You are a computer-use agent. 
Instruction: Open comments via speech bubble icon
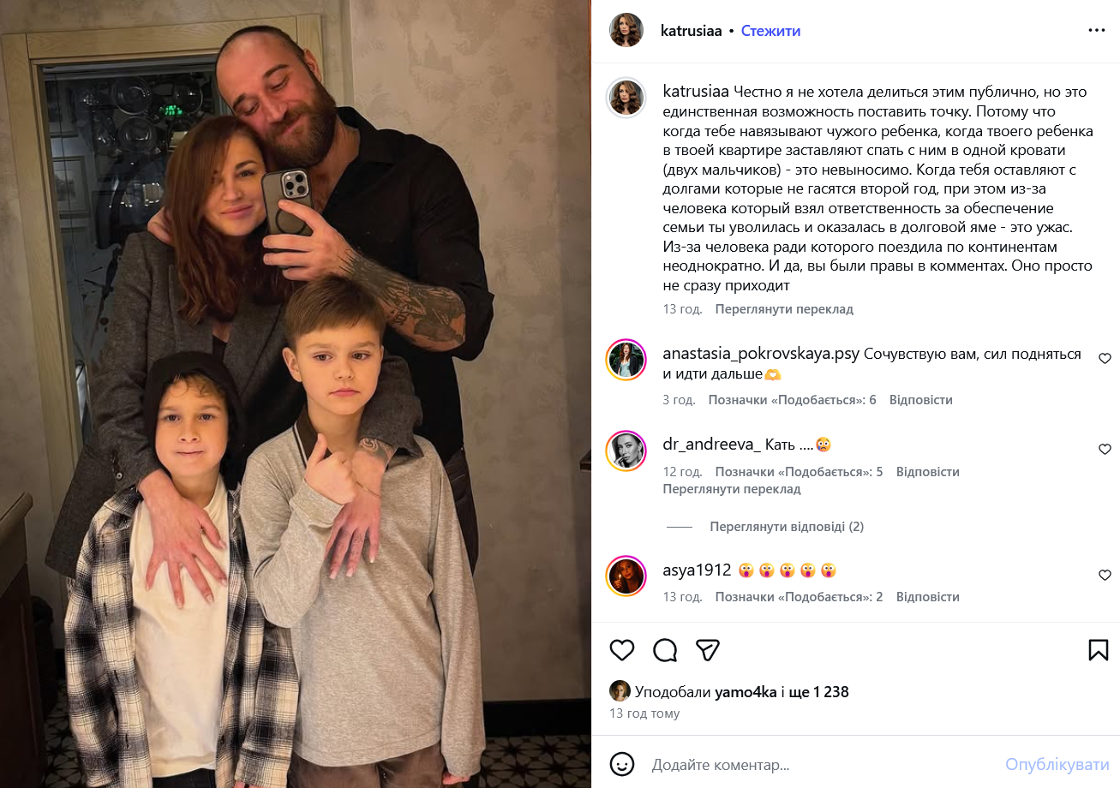665,650
